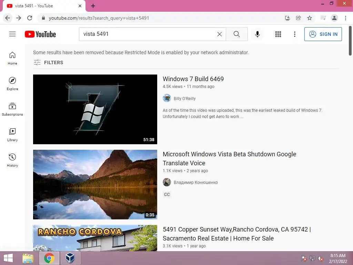The width and height of the screenshot is (353, 265).
Task: Click the page vertical scrollbar
Action: (x=350, y=41)
